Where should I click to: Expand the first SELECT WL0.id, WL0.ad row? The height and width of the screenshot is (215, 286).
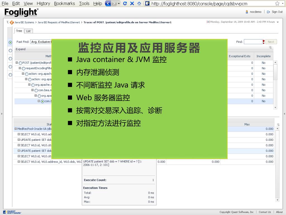coord(19,134)
